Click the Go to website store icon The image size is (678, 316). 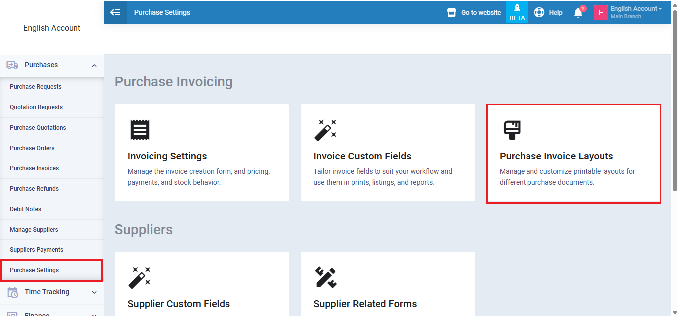452,12
